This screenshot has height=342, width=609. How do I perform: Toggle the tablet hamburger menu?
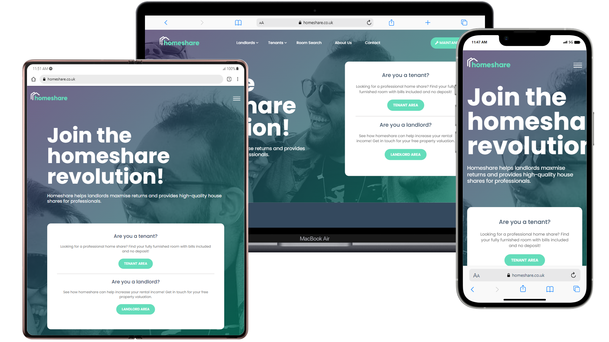[x=237, y=98]
